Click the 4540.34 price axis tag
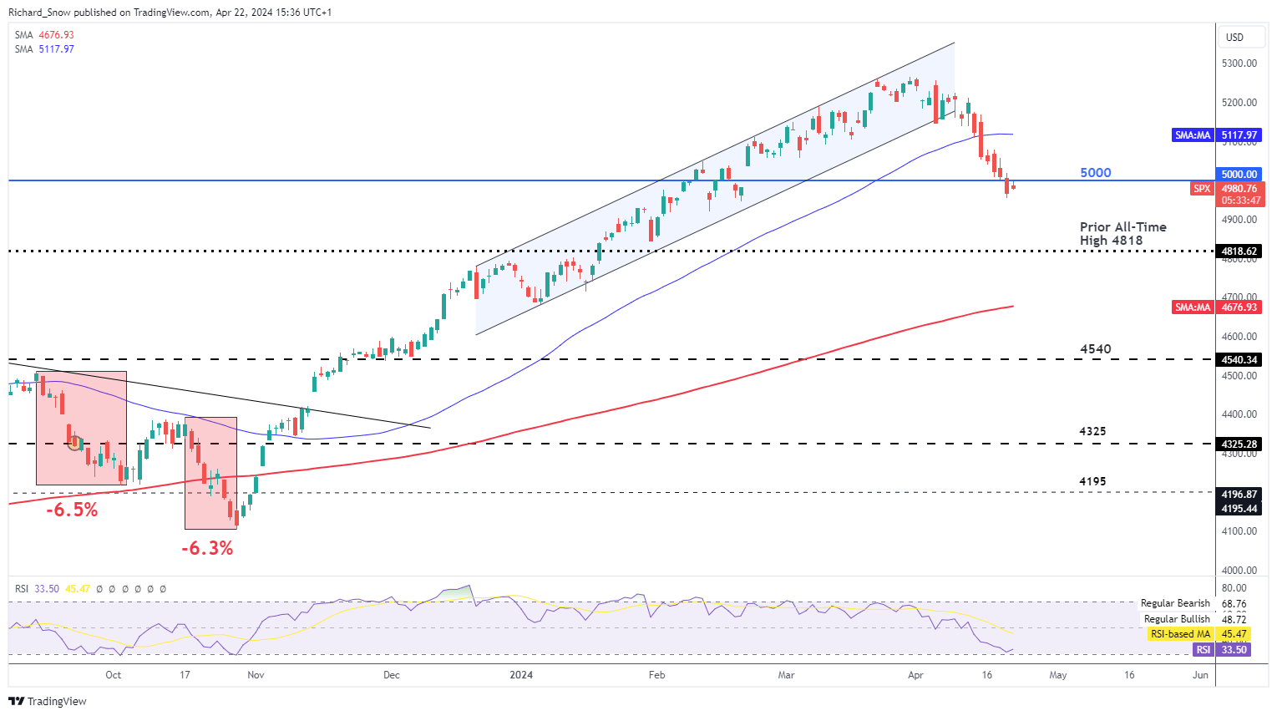 (x=1239, y=360)
